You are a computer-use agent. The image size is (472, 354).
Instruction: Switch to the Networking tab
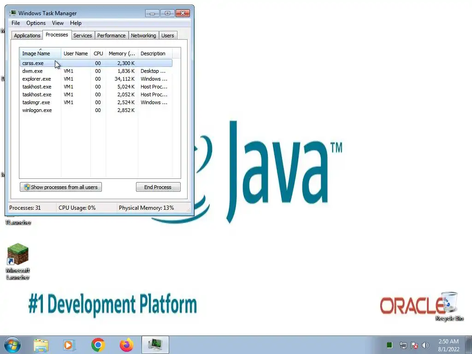coord(144,35)
